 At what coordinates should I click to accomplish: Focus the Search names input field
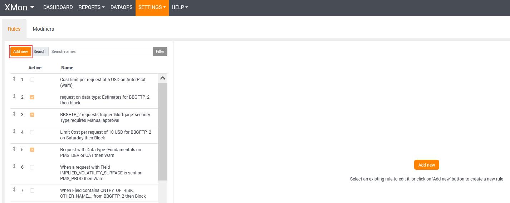click(100, 51)
